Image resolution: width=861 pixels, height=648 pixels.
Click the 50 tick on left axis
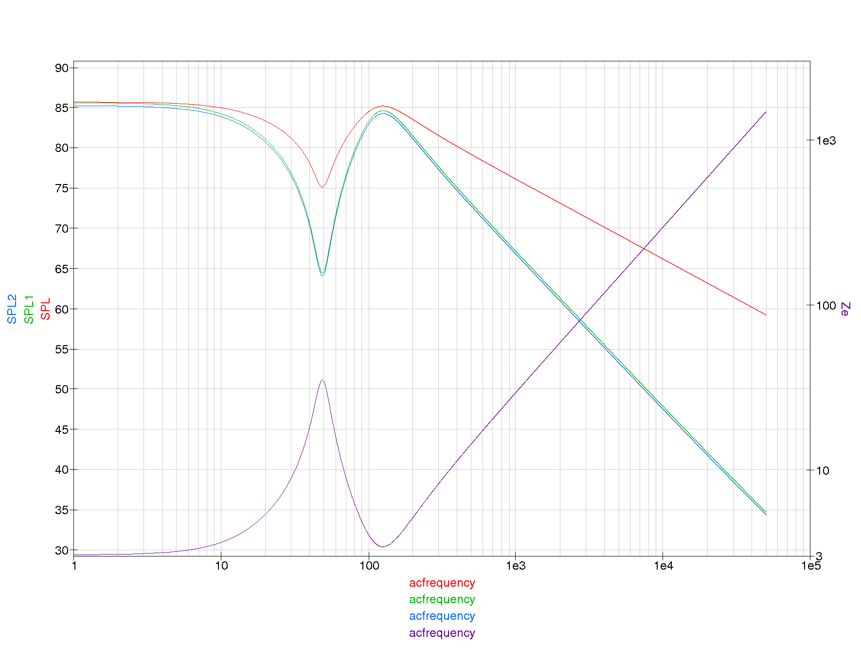[x=62, y=389]
